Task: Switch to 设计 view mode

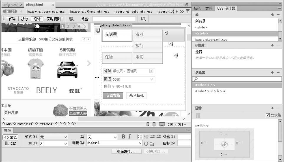Action: pos(37,19)
